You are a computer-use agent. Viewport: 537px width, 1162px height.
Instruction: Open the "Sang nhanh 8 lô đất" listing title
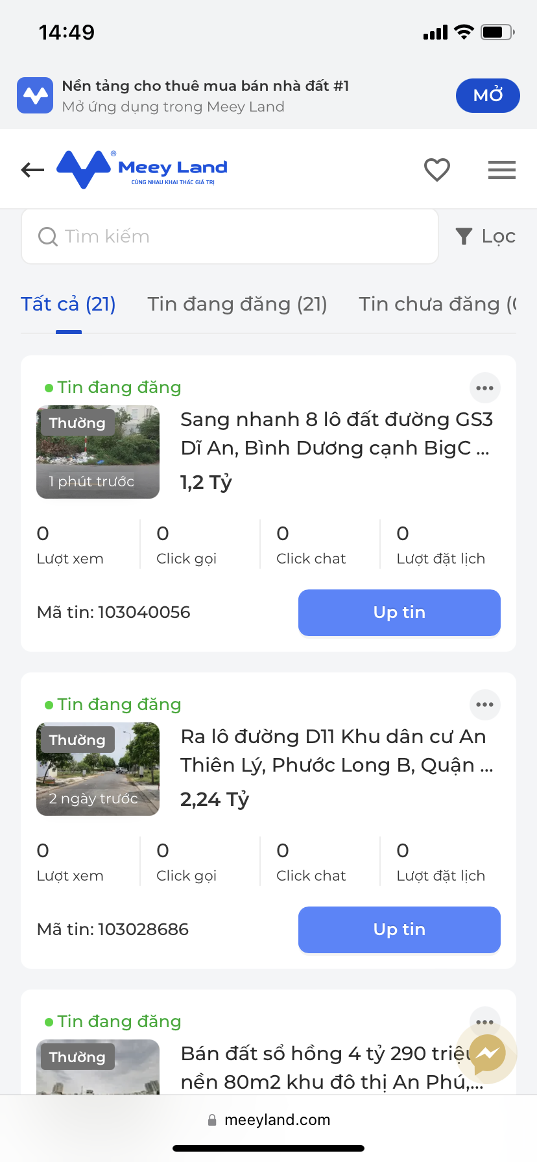(336, 434)
